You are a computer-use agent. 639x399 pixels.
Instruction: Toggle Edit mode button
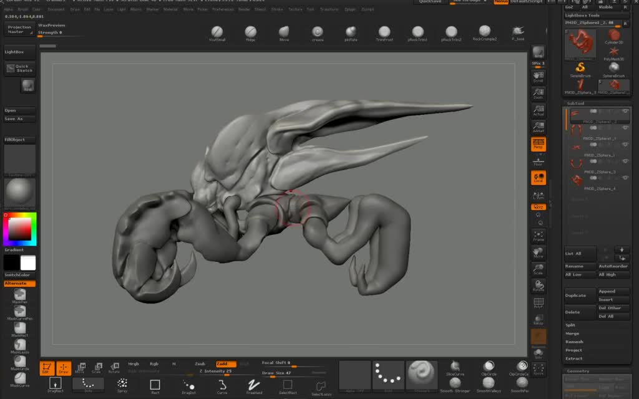pyautogui.click(x=47, y=368)
